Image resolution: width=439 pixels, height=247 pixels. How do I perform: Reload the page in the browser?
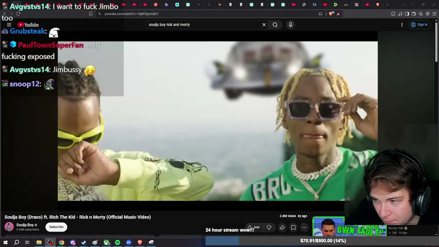[18, 14]
